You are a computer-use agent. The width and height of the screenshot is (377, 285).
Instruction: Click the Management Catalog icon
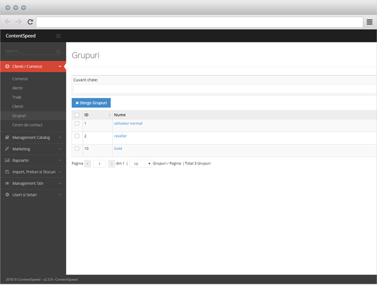[x=7, y=137]
